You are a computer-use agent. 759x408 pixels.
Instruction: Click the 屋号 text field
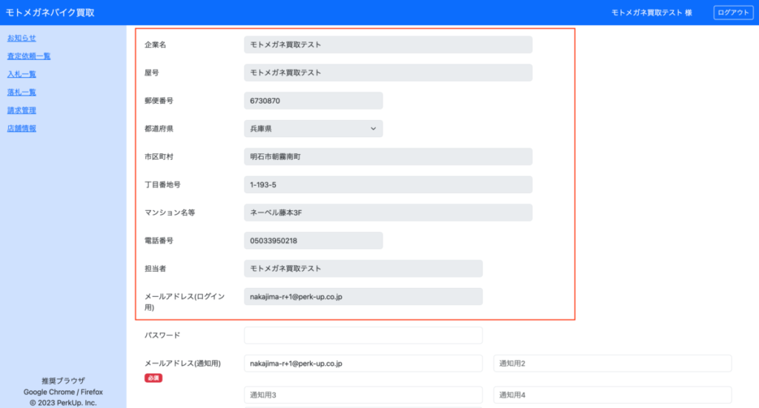pyautogui.click(x=388, y=73)
